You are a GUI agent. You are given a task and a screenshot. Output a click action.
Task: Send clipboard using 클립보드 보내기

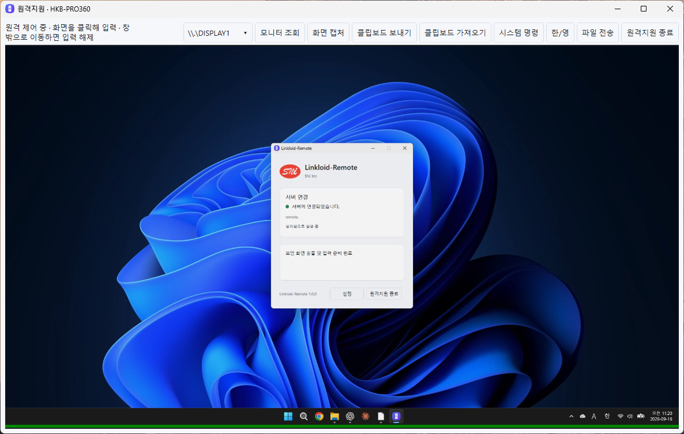(x=384, y=33)
